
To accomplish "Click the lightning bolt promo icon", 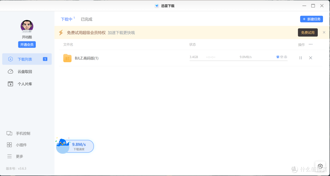I will click(61, 33).
